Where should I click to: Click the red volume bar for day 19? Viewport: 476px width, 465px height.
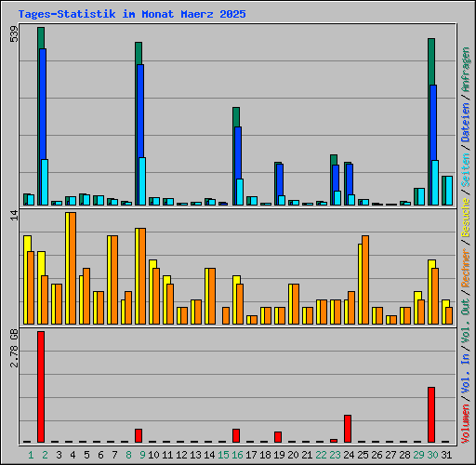click(x=278, y=437)
